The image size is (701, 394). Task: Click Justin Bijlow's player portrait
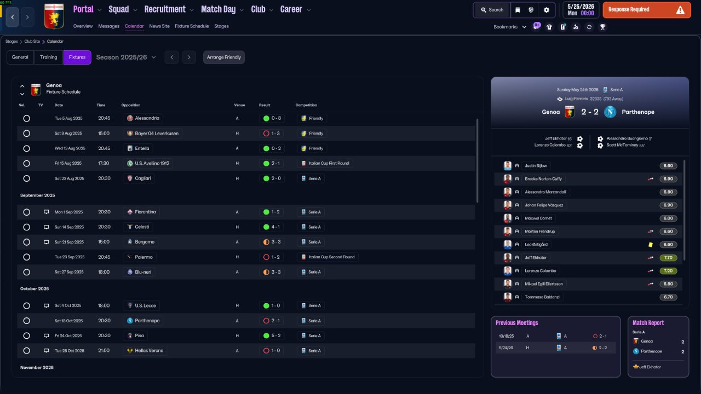(x=508, y=166)
